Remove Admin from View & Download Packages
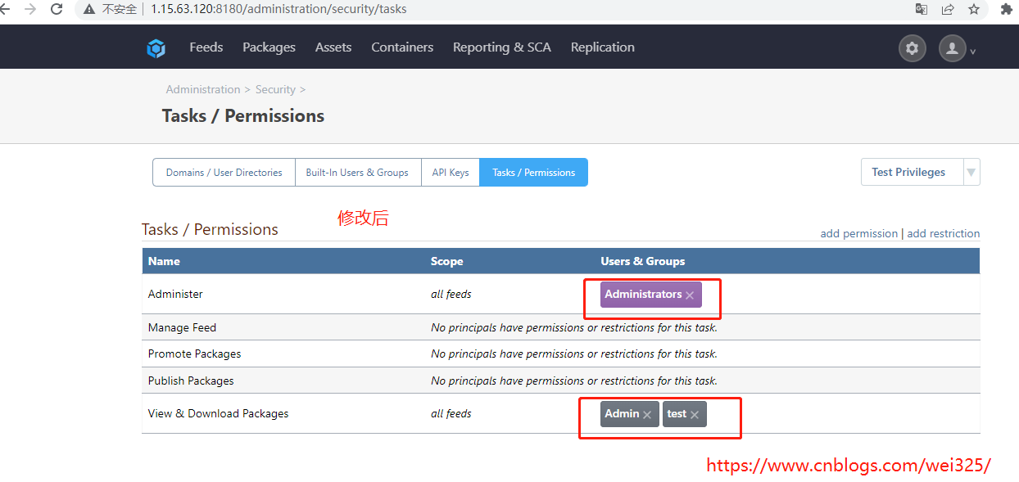This screenshot has height=482, width=1019. coord(646,413)
